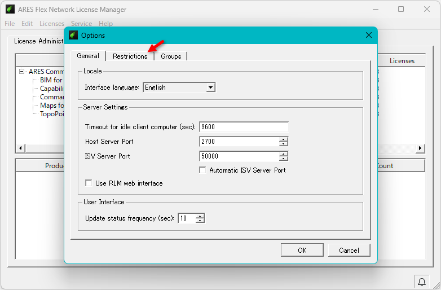Screen dimensions: 441x290
Task: Open the Licenses menu
Action: point(52,24)
